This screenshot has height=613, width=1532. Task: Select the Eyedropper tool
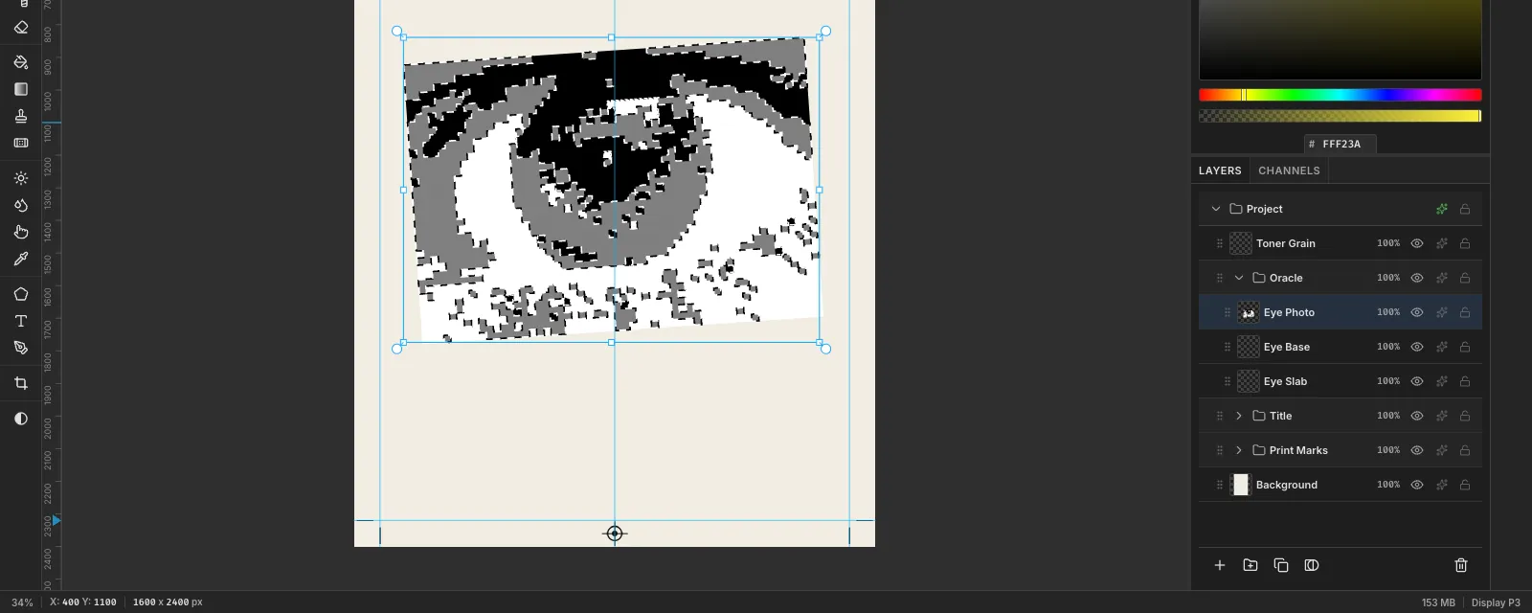coord(21,259)
